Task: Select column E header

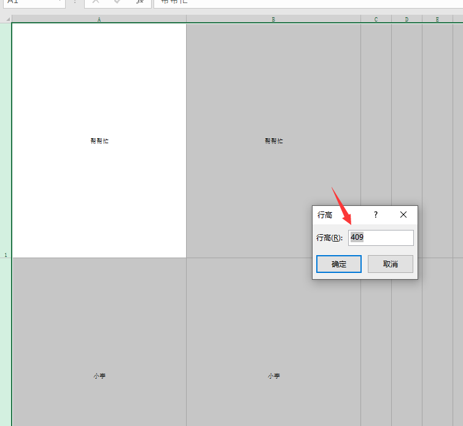Action: point(437,19)
